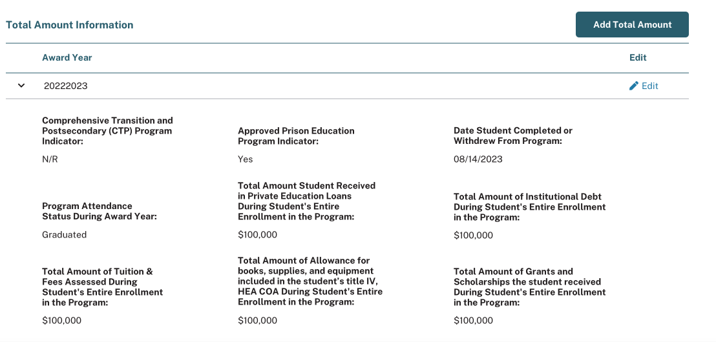
Task: Click the Add Total Amount button
Action: (x=632, y=25)
